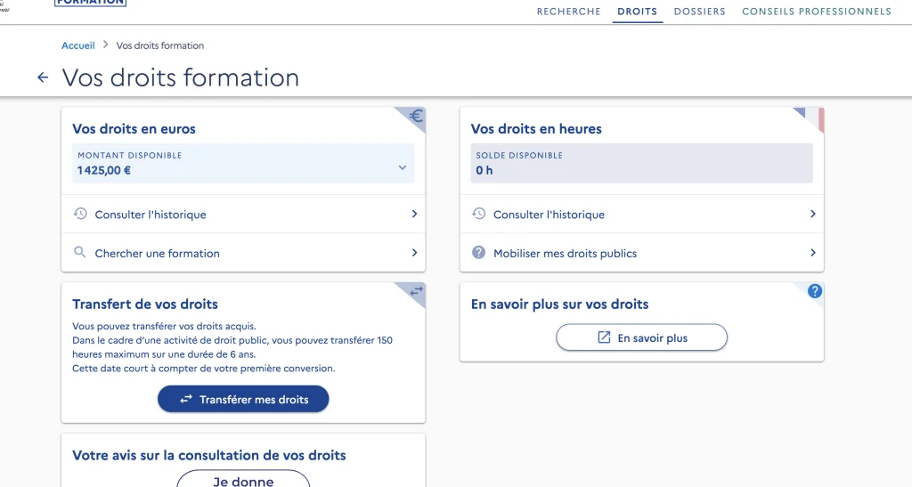Open Mobiliser mes droits publics chevron
The image size is (912, 487).
pos(812,253)
